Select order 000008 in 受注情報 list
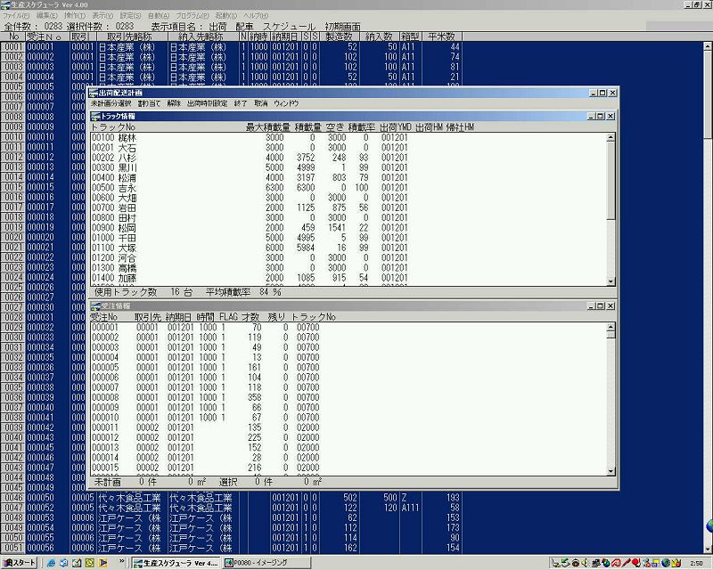The height and width of the screenshot is (570, 713). (x=348, y=397)
